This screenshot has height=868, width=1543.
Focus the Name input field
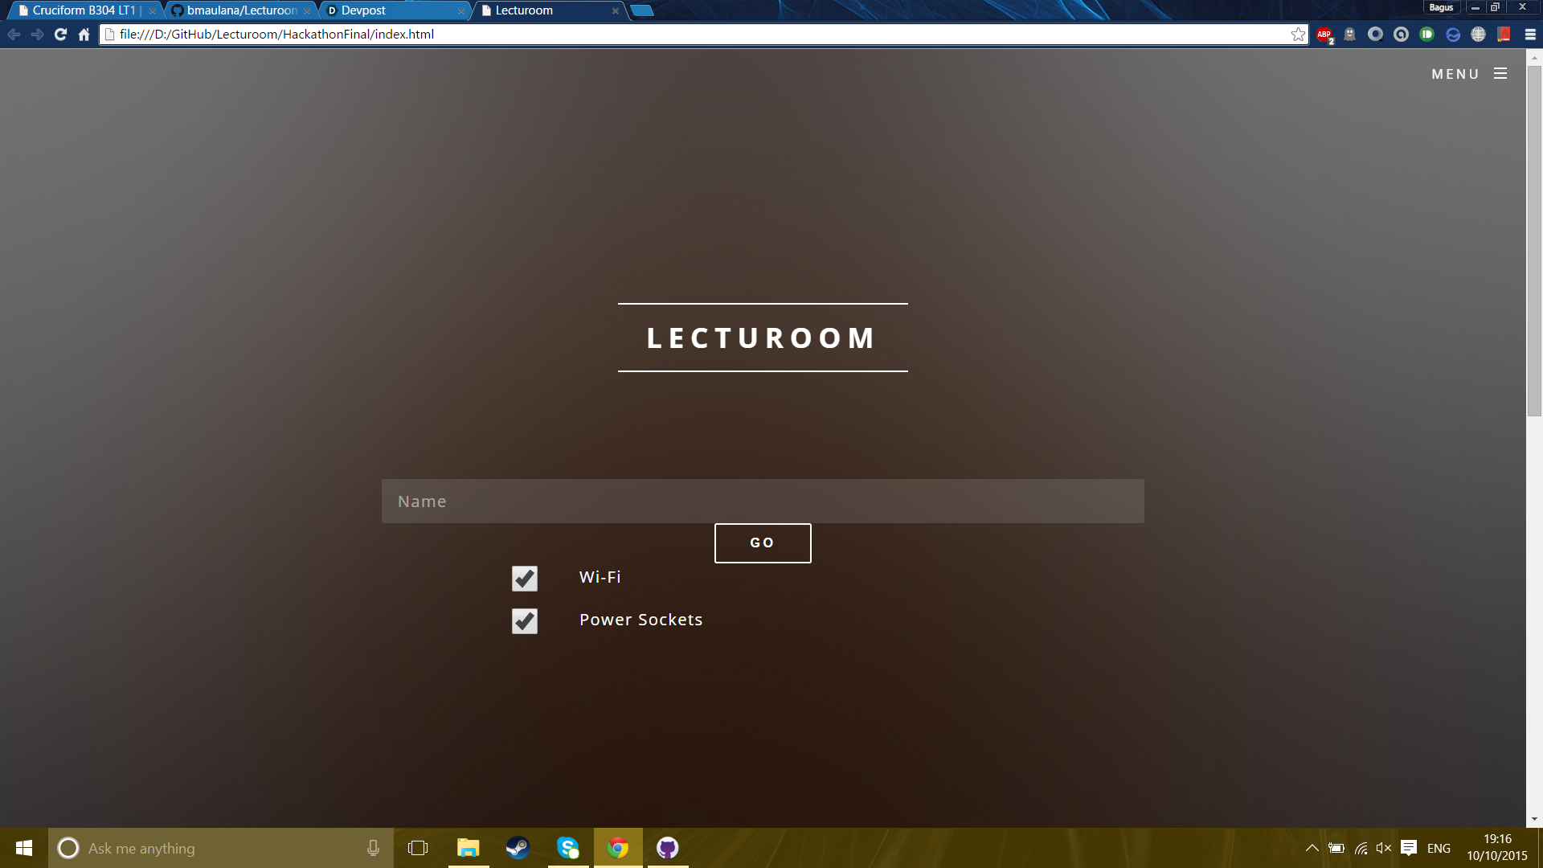tap(762, 502)
